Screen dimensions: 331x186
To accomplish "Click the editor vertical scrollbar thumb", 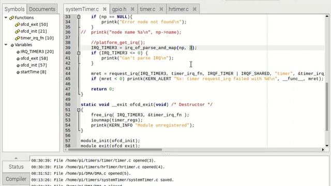I will coord(327,107).
